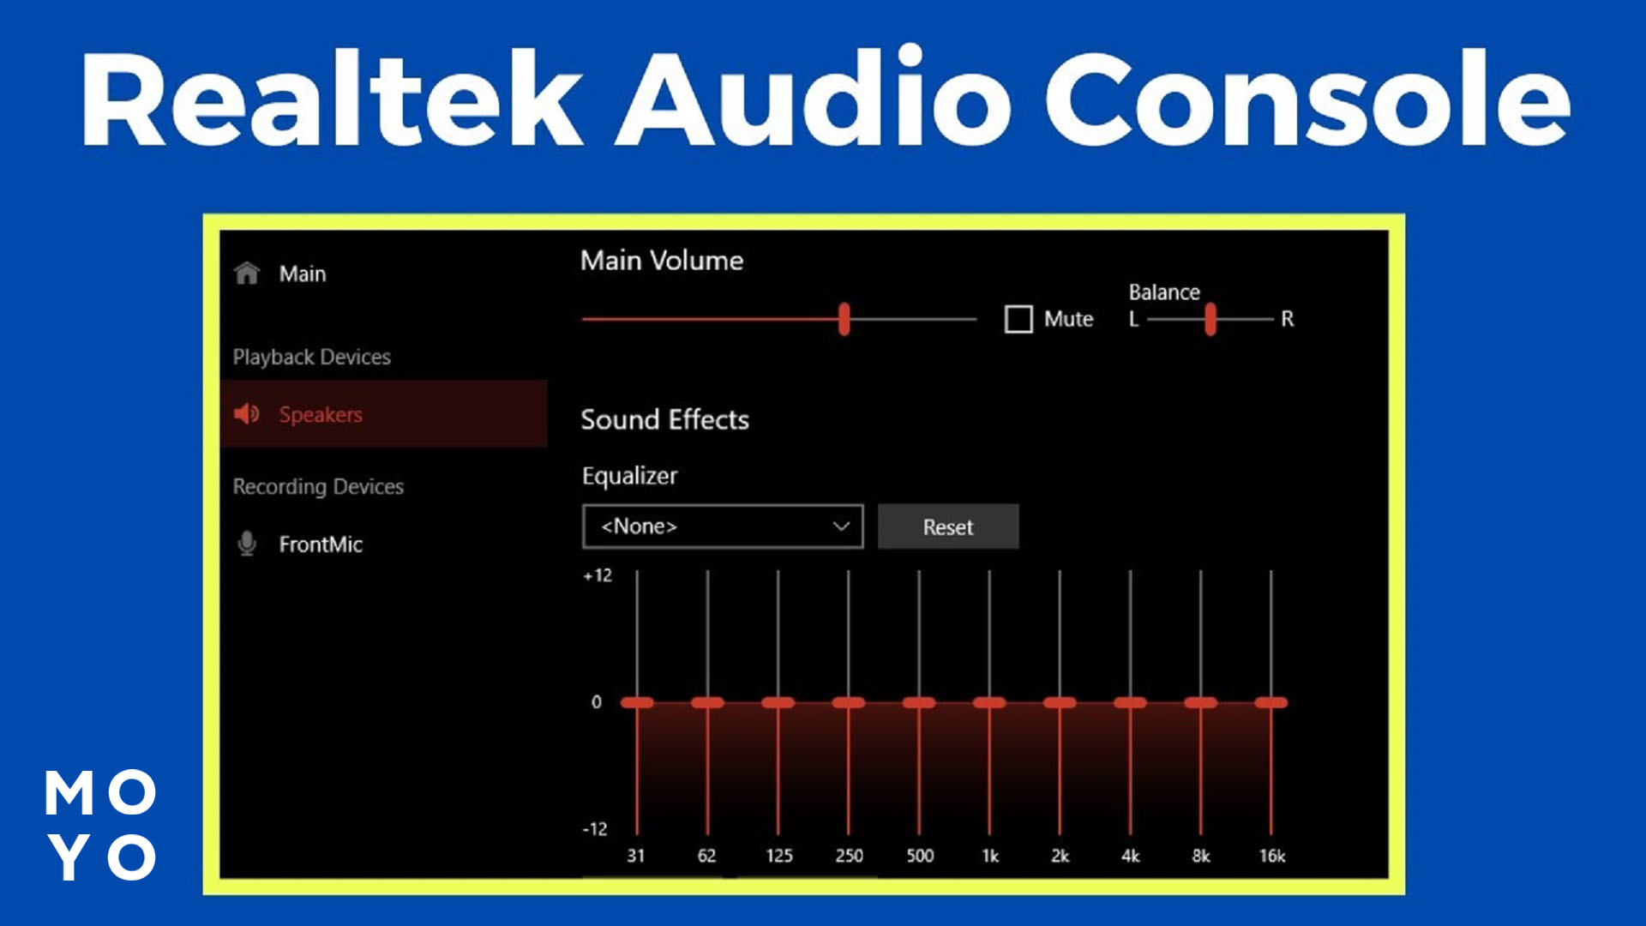Screen dimensions: 1646x926
Task: Drag the 250Hz equalizer band slider
Action: pyautogui.click(x=848, y=702)
